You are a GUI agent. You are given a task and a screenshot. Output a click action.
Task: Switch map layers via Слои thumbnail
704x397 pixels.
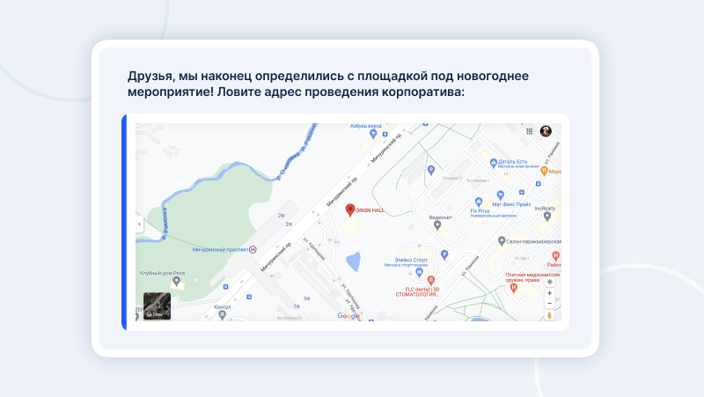coord(158,305)
